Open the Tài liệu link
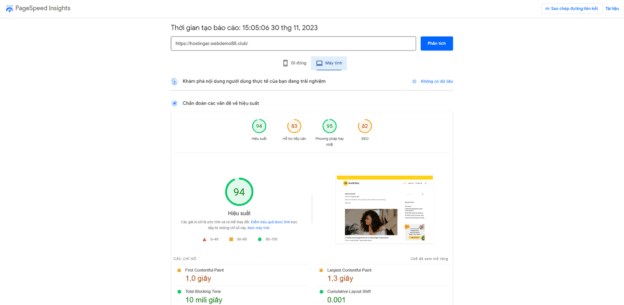This screenshot has height=305, width=624. [612, 9]
